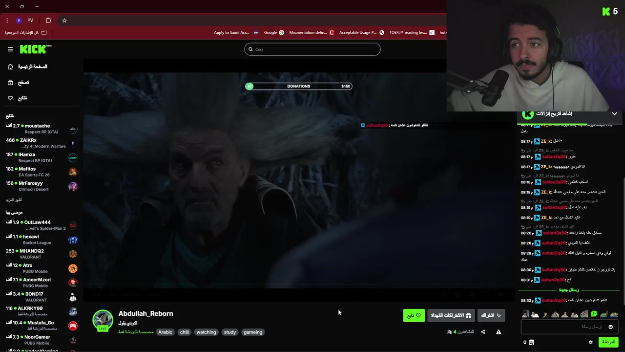Click the subscribe (اشتراك) button
This screenshot has height=352, width=625.
[x=491, y=315]
